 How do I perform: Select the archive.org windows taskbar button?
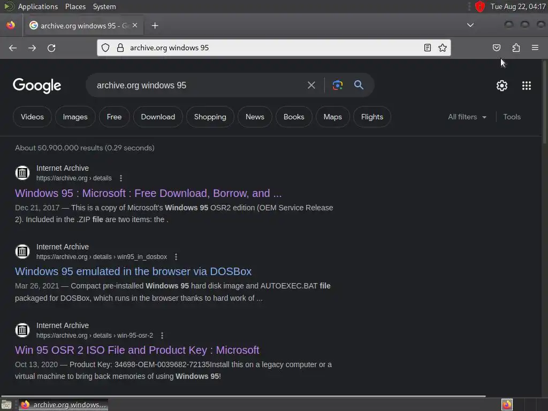(63, 405)
